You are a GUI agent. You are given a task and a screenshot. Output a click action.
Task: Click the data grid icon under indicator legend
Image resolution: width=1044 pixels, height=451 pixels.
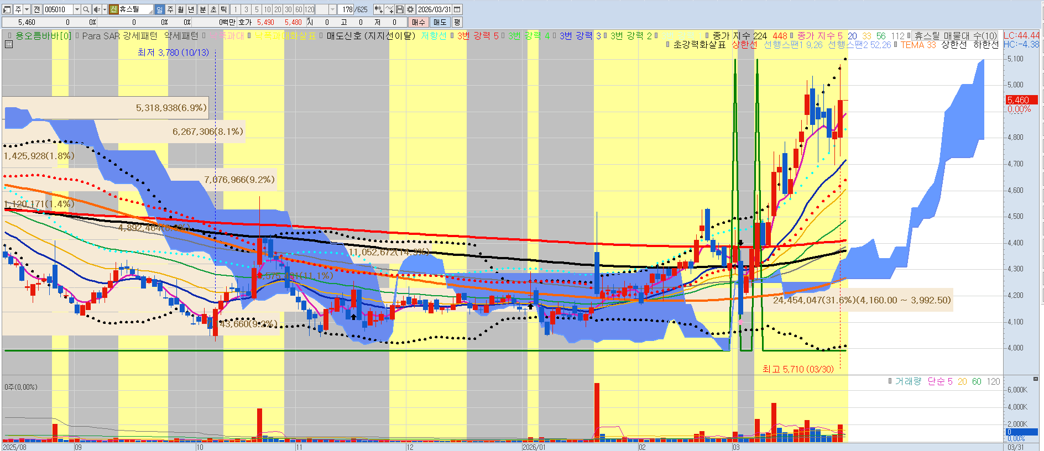coord(9,45)
